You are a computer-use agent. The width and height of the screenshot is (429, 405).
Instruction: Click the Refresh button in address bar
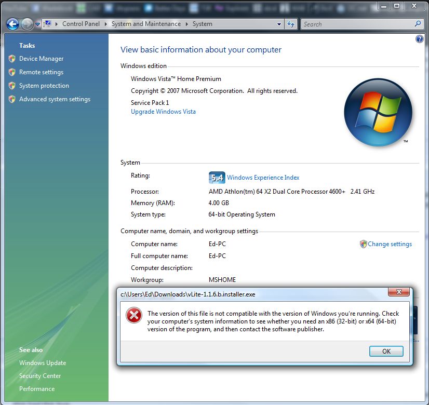pyautogui.click(x=291, y=24)
